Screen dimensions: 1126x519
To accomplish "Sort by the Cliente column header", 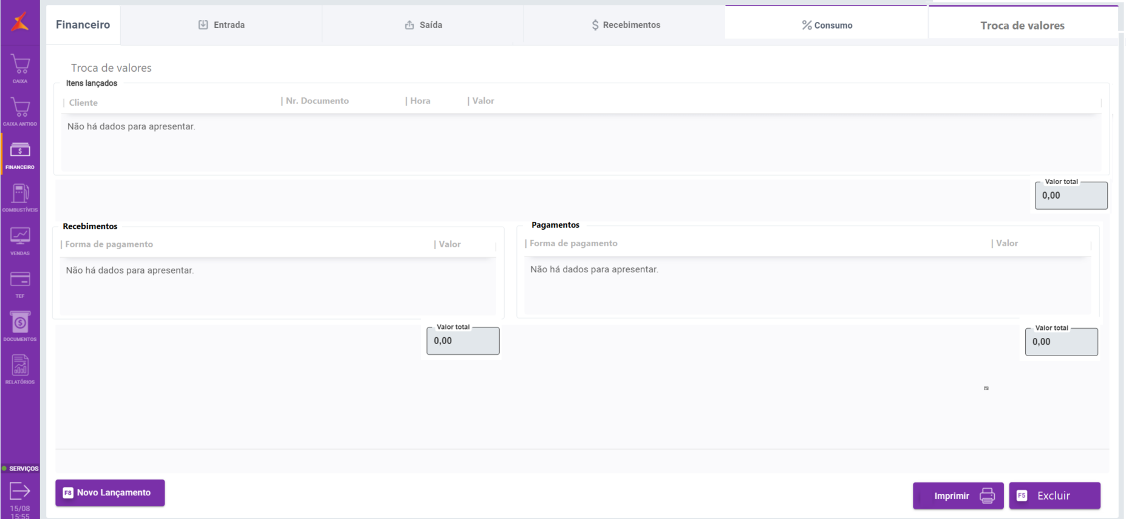I will pyautogui.click(x=83, y=103).
